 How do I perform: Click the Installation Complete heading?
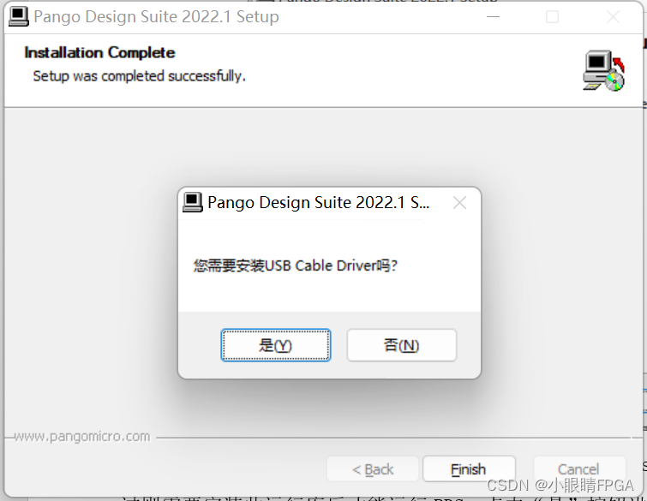[x=99, y=53]
